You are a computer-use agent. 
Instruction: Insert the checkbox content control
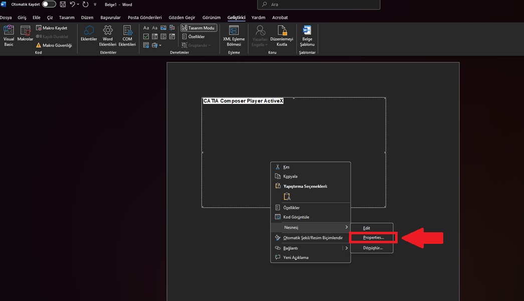tap(146, 37)
